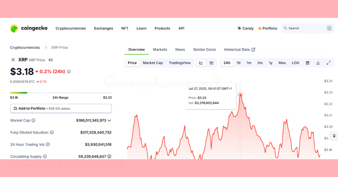
Task: Open the Exchanges navigation menu
Action: (x=103, y=28)
